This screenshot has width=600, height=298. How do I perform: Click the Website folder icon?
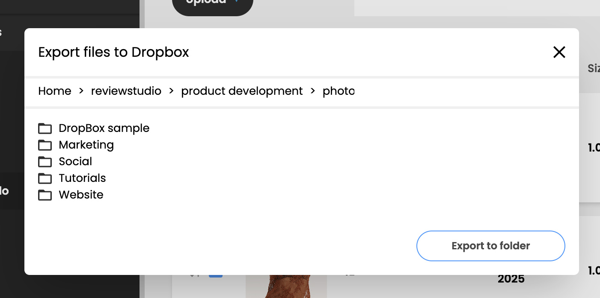tap(45, 195)
